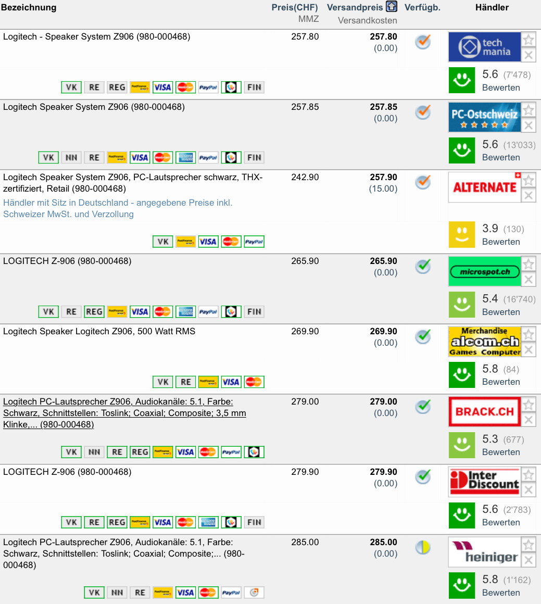Click the Versandpreis sort arrow icon
Image resolution: width=541 pixels, height=604 pixels.
(392, 7)
